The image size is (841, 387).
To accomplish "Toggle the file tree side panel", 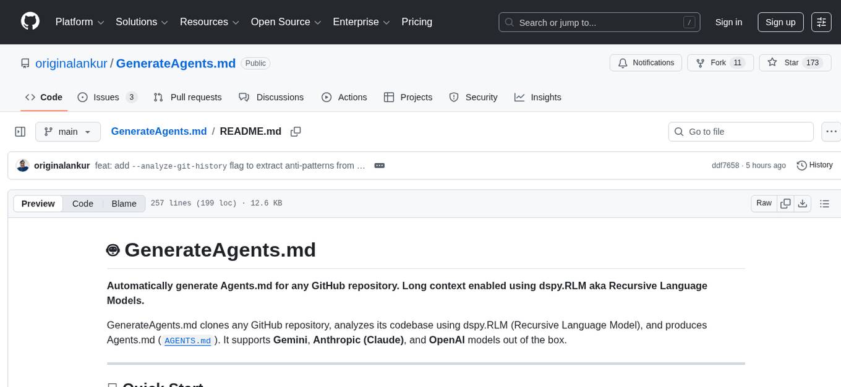I will (x=20, y=131).
